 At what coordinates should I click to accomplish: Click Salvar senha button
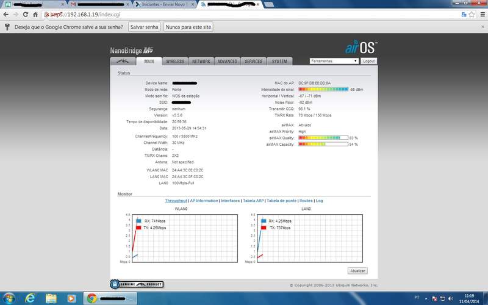click(144, 27)
